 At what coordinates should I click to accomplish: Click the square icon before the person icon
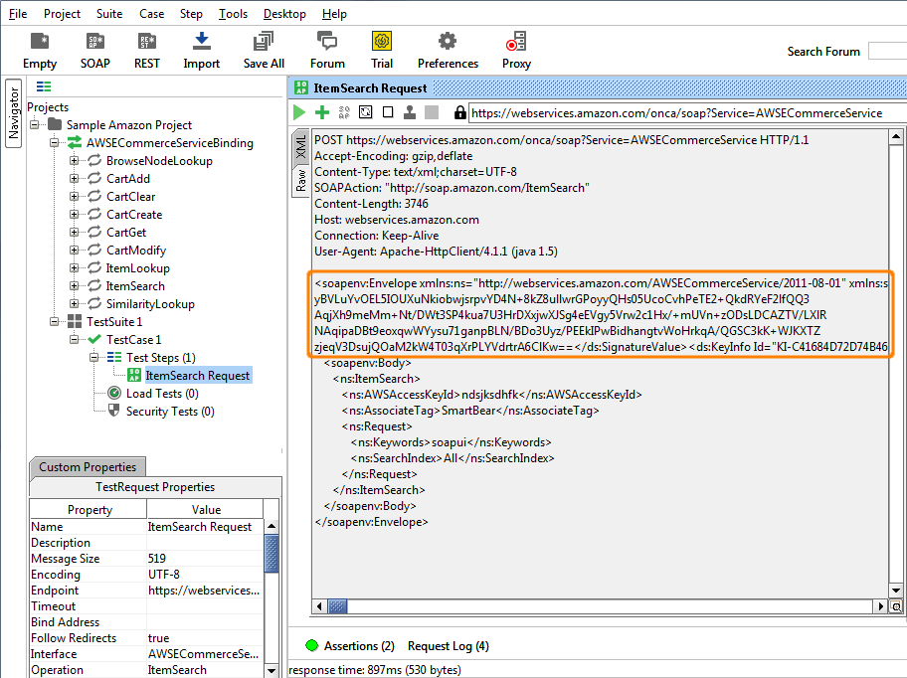(x=388, y=112)
